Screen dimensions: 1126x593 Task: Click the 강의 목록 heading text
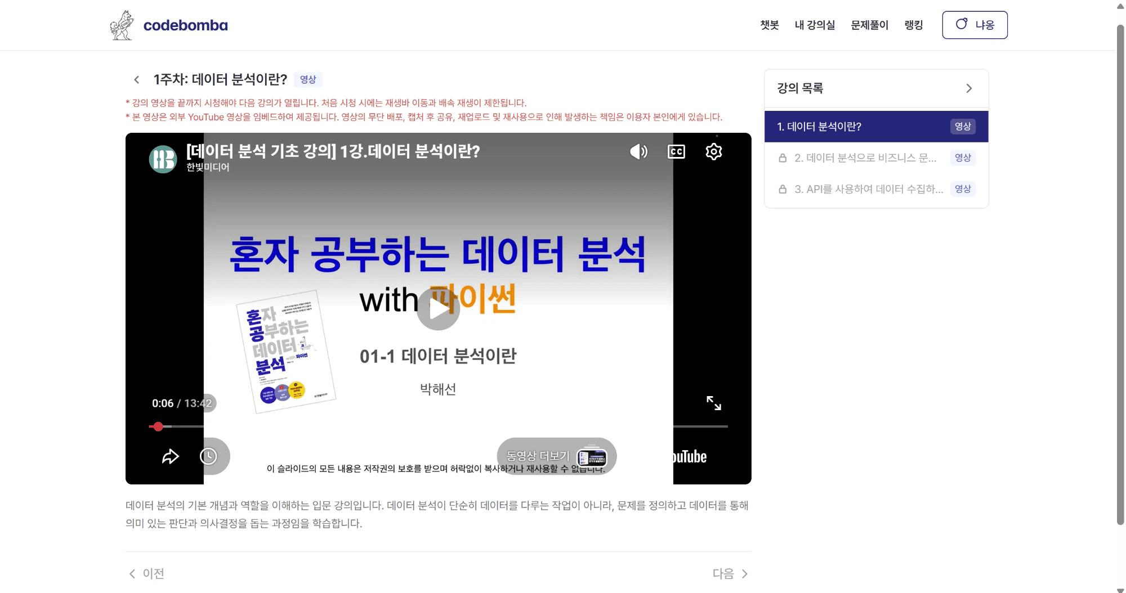[800, 88]
